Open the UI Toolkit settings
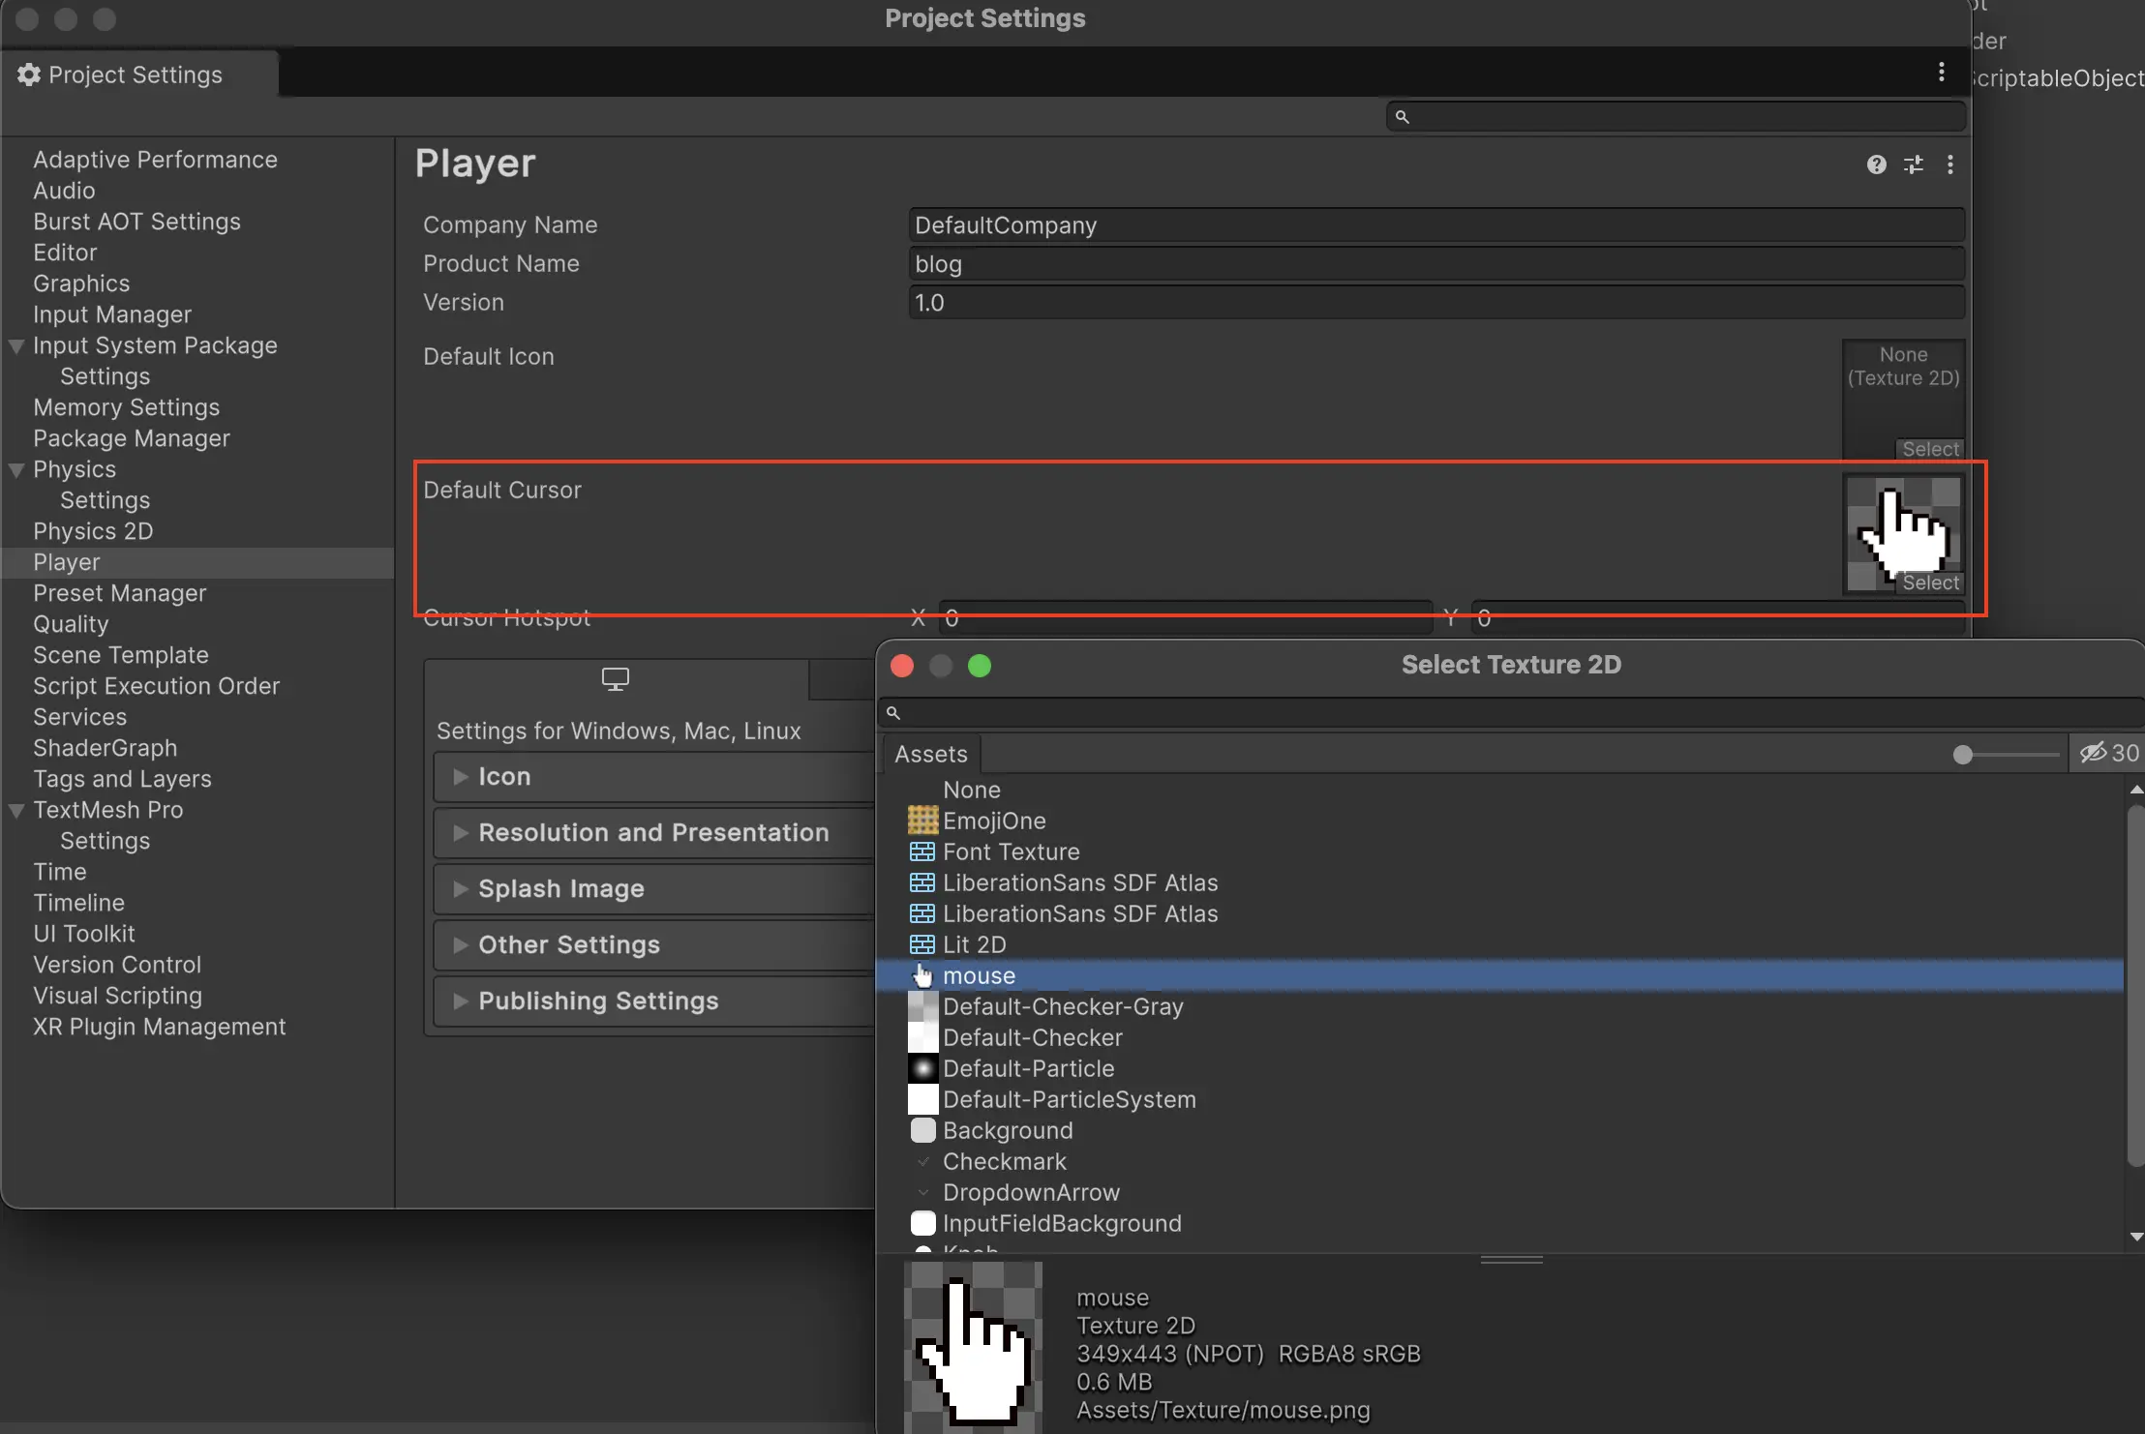Image resolution: width=2145 pixels, height=1434 pixels. (84, 934)
